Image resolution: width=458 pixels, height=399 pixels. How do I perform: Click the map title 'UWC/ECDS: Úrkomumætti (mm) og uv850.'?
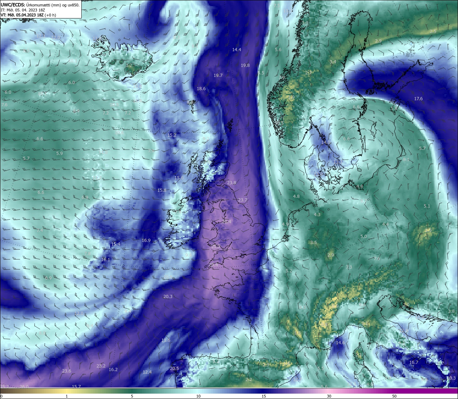click(x=40, y=5)
